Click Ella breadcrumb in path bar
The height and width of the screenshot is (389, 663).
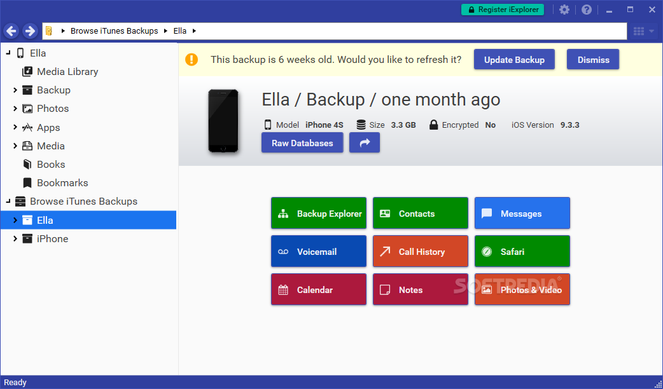tap(180, 31)
